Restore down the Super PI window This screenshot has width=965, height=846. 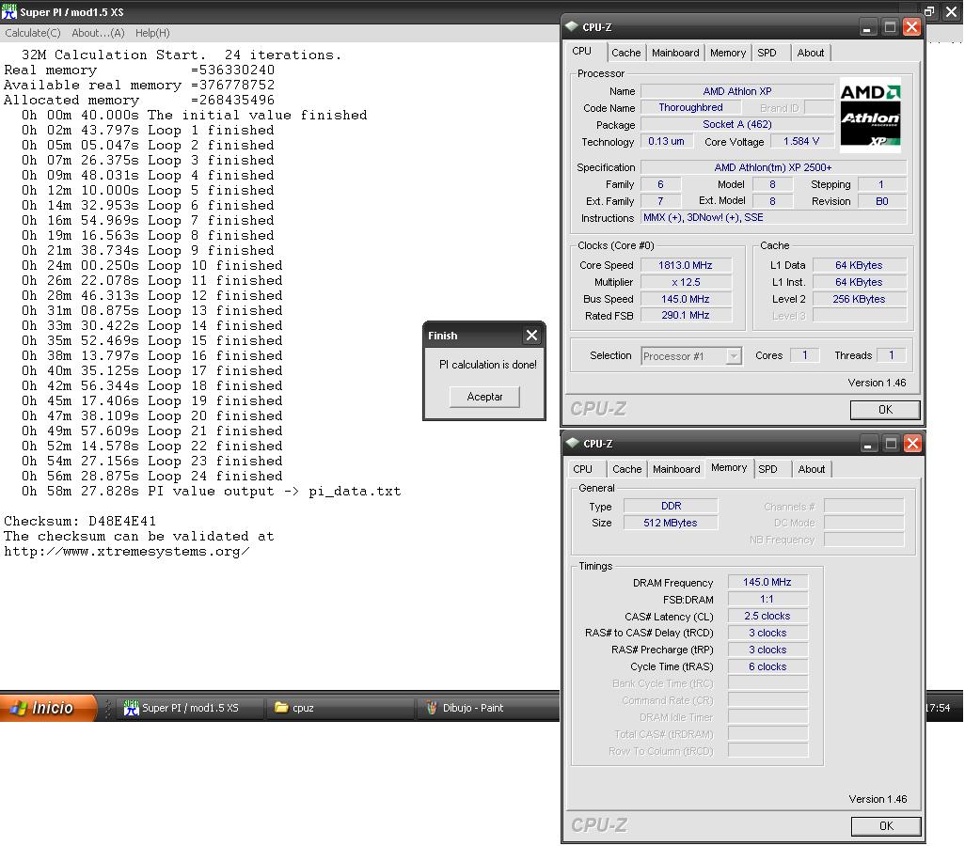pos(929,11)
